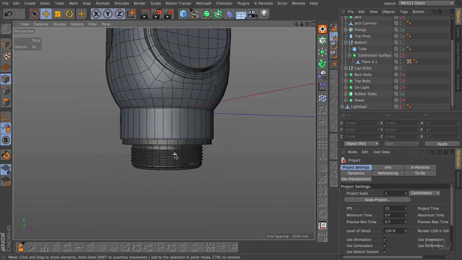
Task: Select the Move tool
Action: [46, 14]
